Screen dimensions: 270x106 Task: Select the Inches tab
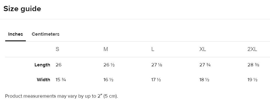click(x=15, y=34)
